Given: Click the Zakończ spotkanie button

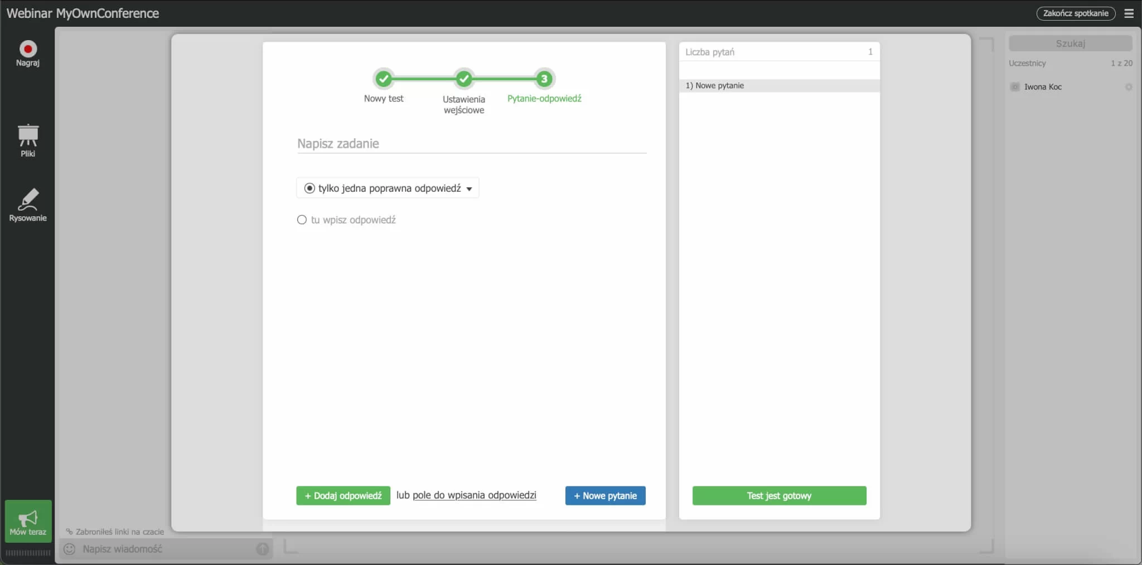Looking at the screenshot, I should point(1075,13).
